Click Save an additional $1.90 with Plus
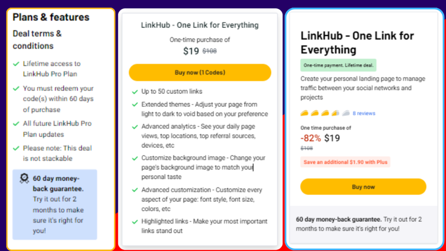Viewport: 446px width, 251px height. click(345, 162)
